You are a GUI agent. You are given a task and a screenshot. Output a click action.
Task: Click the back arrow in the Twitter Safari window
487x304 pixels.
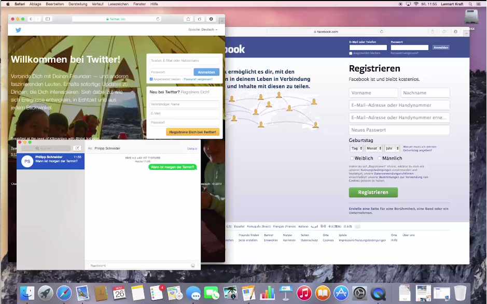31,19
